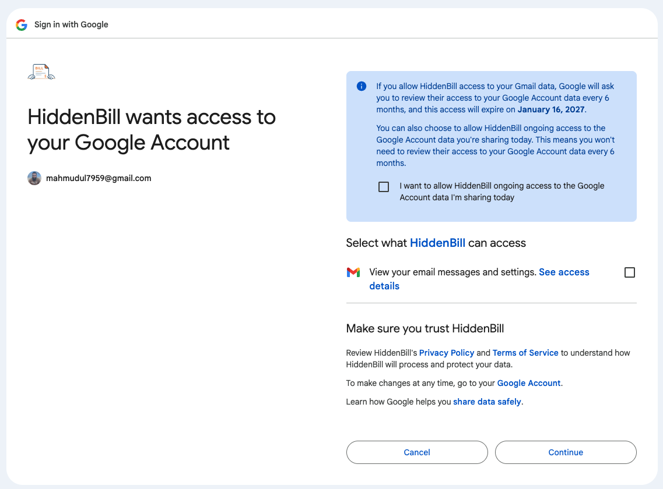Click the Gmail envelope icon
The height and width of the screenshot is (489, 663).
click(353, 272)
